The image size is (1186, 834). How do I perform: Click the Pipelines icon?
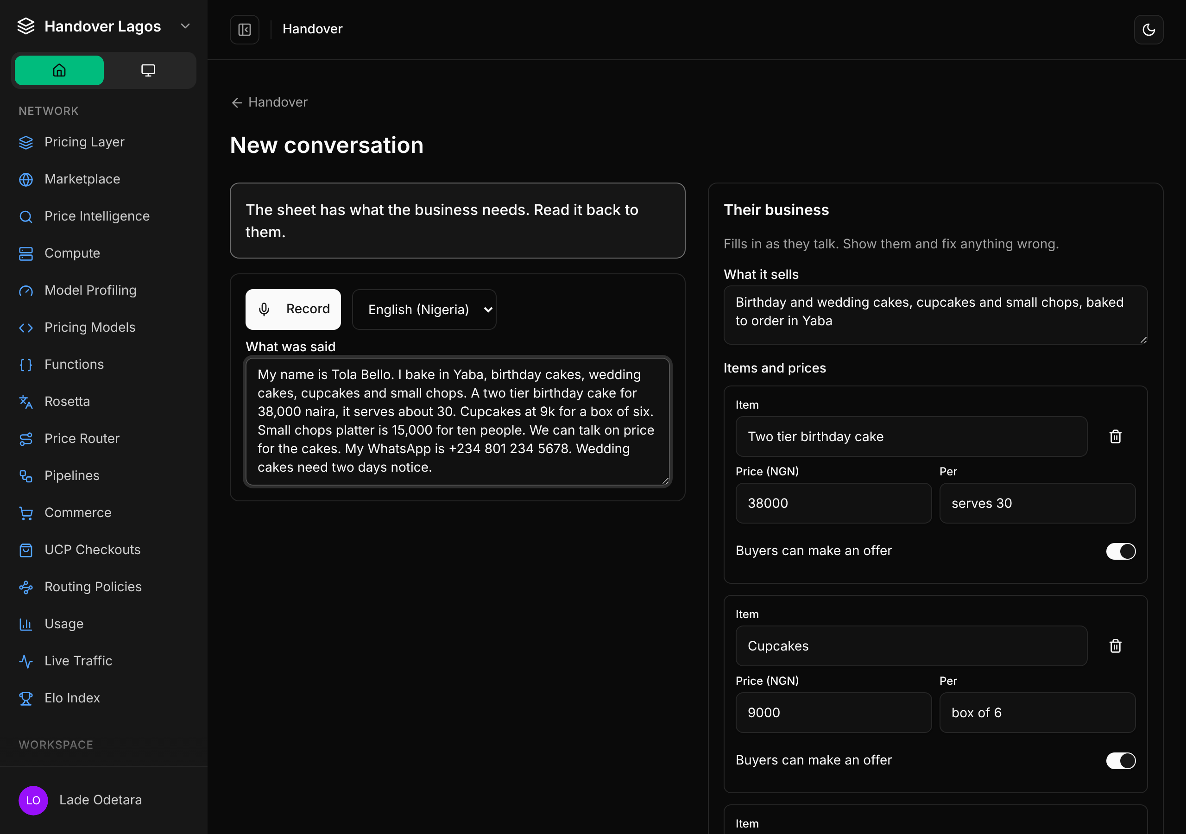(26, 476)
